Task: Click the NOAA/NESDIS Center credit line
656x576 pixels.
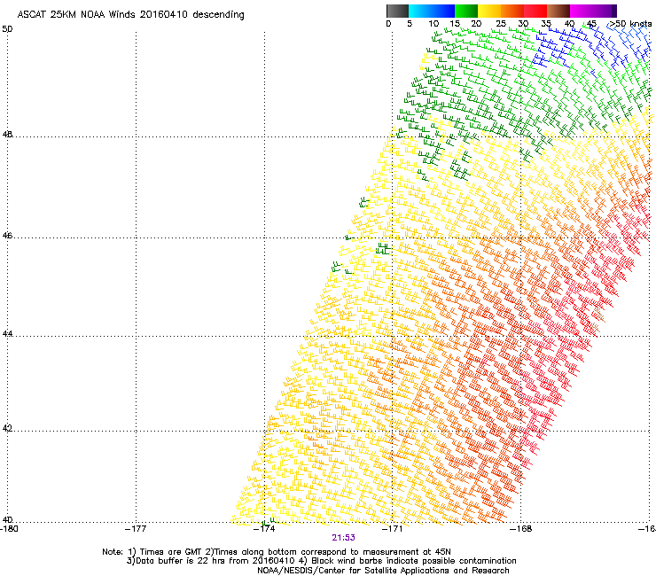Action: pos(383,571)
